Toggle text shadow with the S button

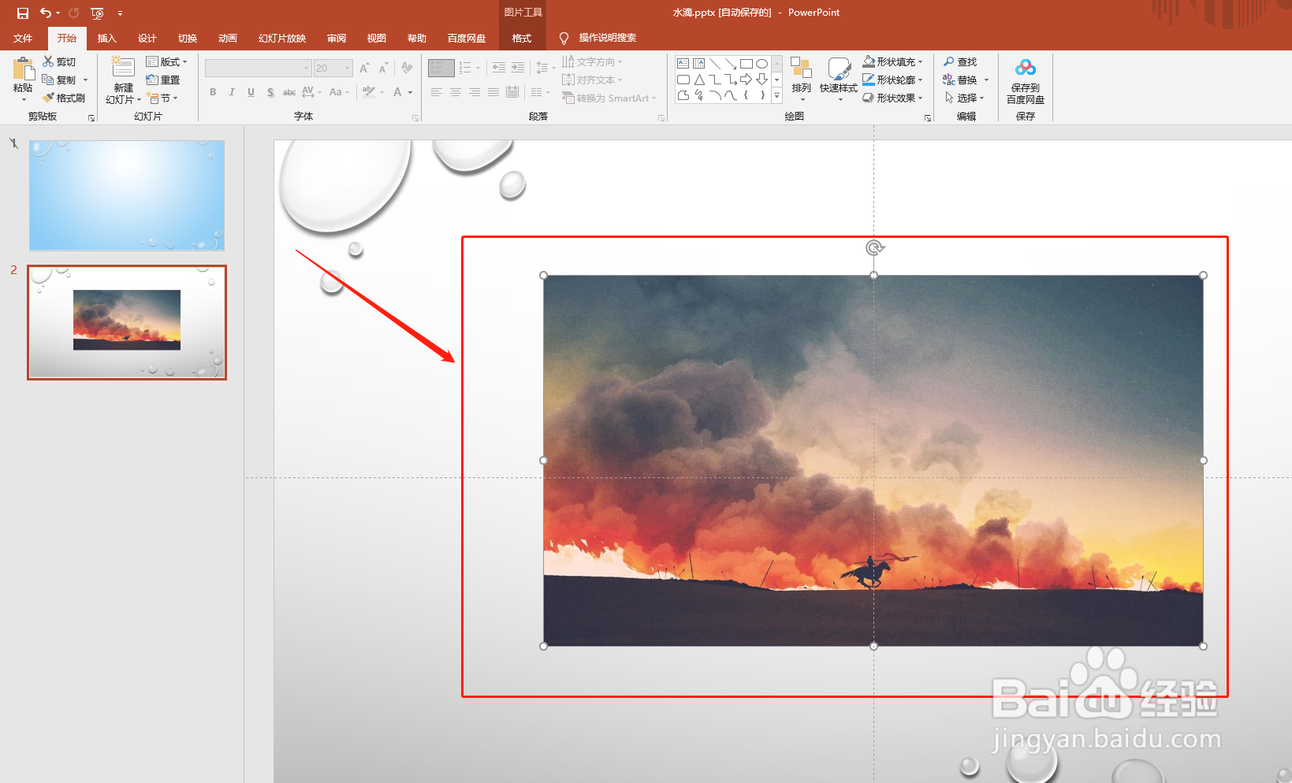[x=270, y=92]
